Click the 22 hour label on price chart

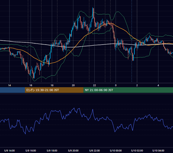tap(94, 85)
